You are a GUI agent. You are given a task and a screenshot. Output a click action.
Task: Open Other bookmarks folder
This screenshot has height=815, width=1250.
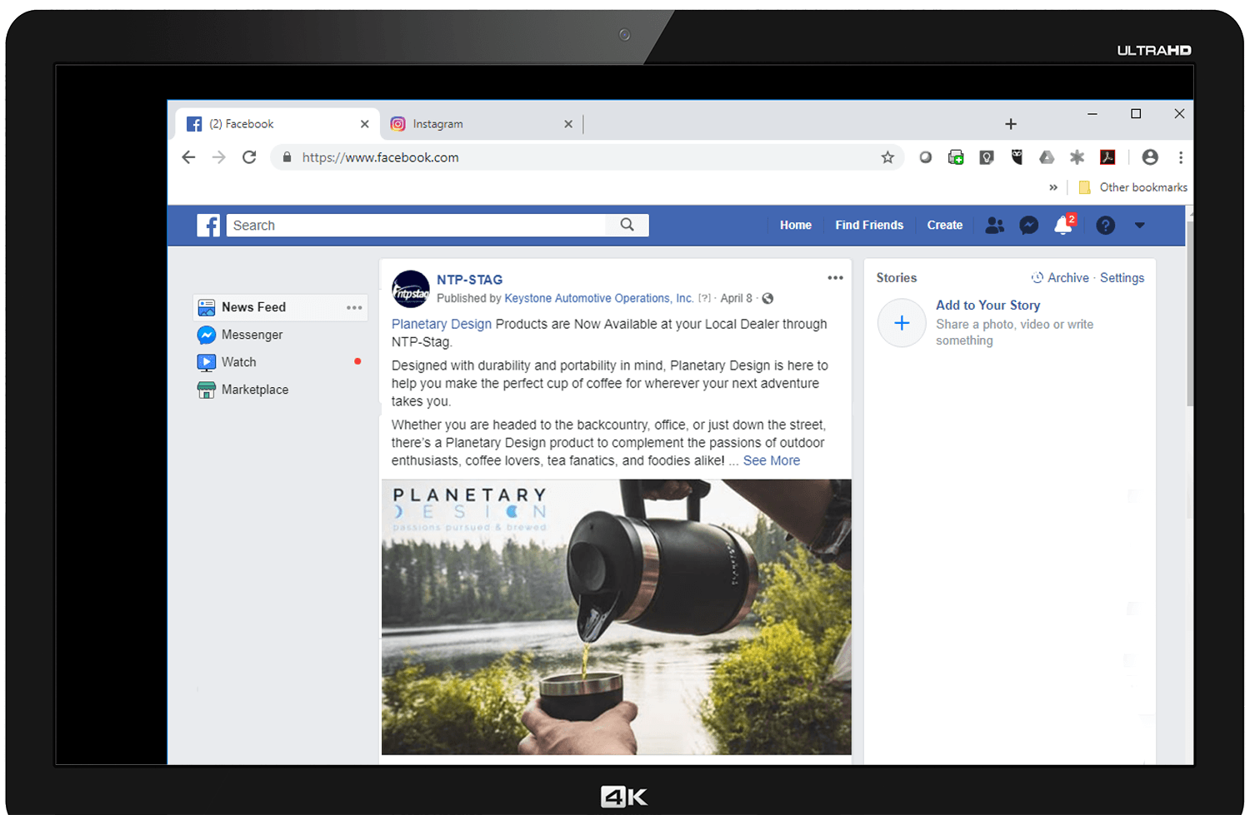[x=1132, y=187]
